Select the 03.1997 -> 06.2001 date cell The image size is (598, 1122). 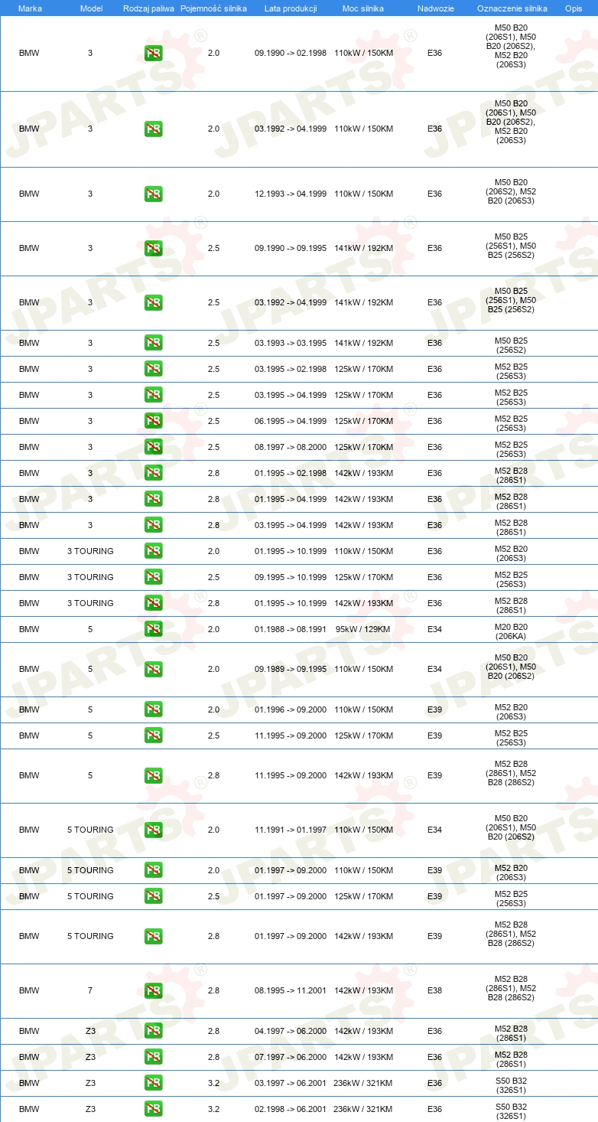point(291,1083)
